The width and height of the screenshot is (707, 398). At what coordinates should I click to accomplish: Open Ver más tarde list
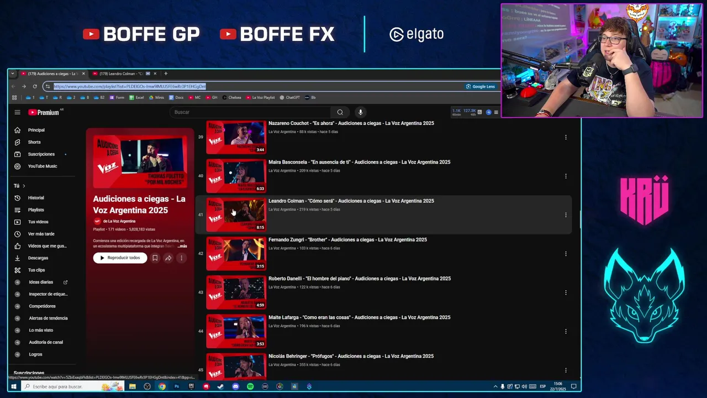43,234
